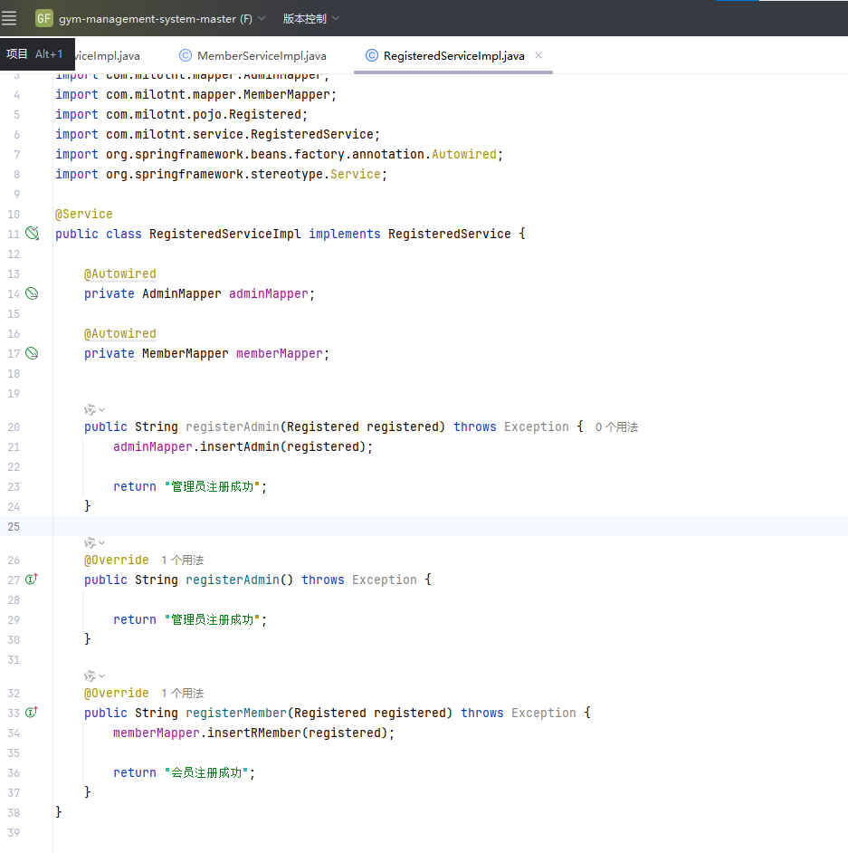Open the main hamburger menu
The width and height of the screenshot is (848, 853).
[x=9, y=18]
